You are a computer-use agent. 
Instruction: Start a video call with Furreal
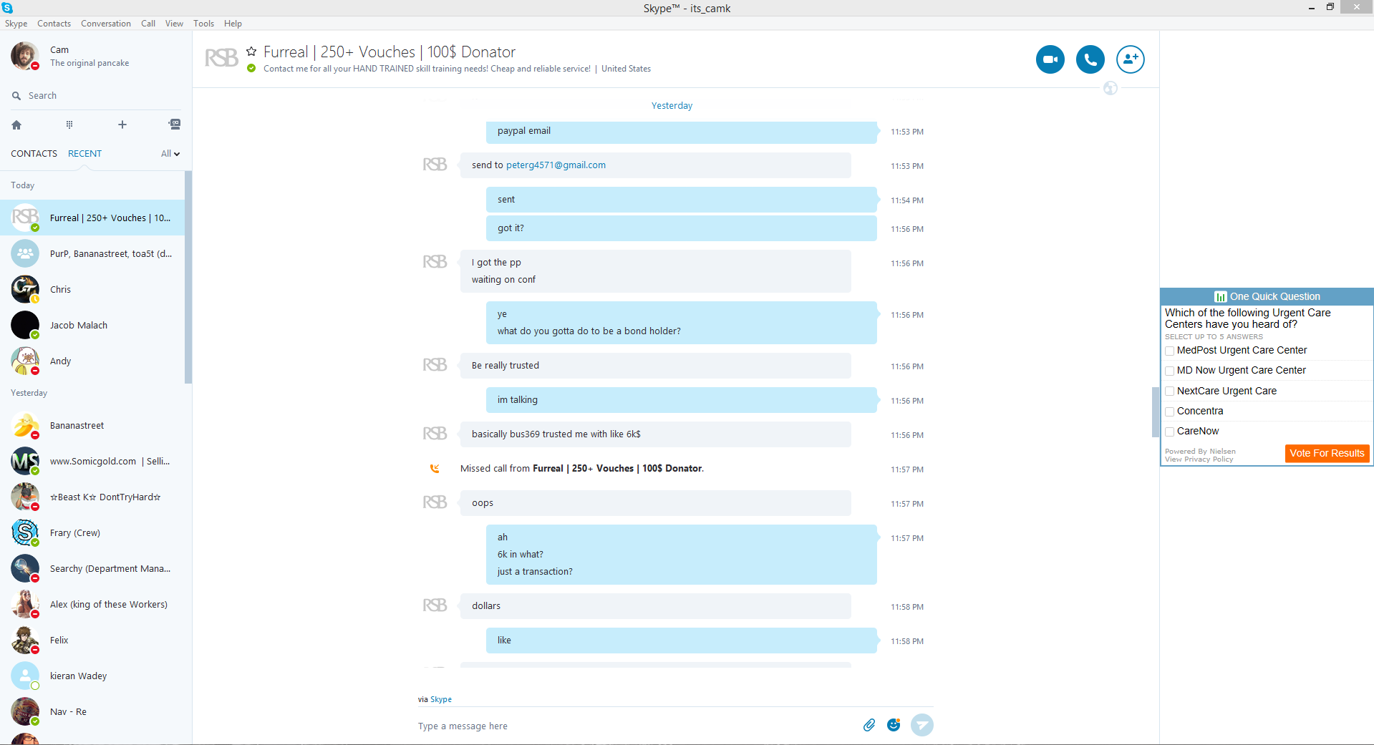pos(1050,59)
